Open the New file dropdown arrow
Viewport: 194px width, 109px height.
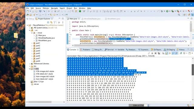30,11
